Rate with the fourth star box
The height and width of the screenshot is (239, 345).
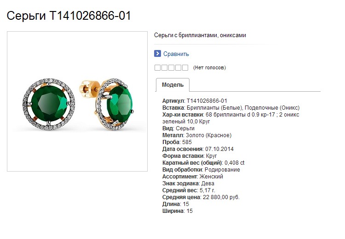click(x=178, y=67)
